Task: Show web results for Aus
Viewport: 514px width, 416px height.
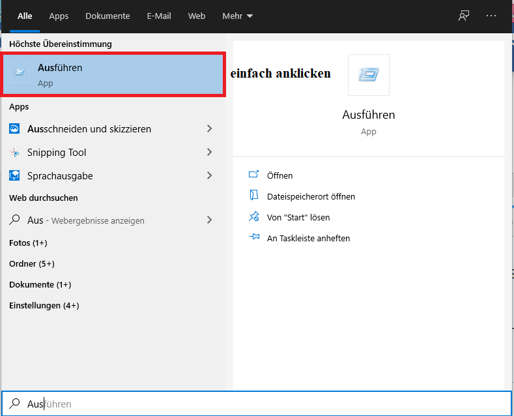Action: (86, 220)
